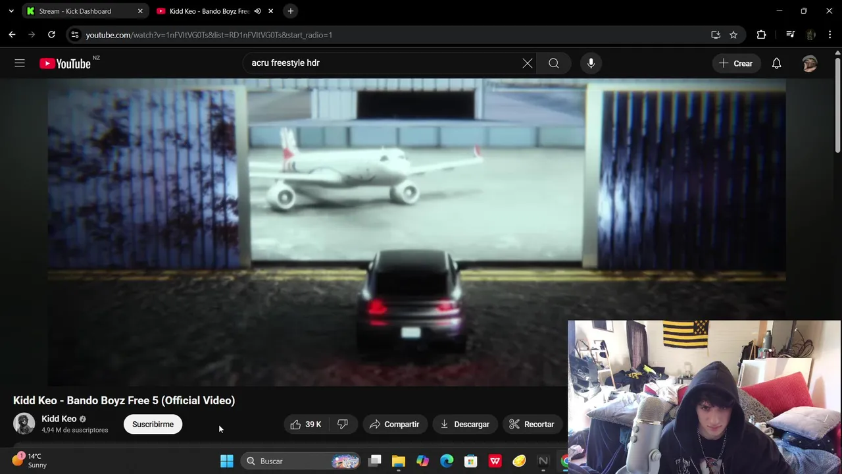The image size is (842, 474).
Task: Open a new browser tab
Action: pos(291,11)
